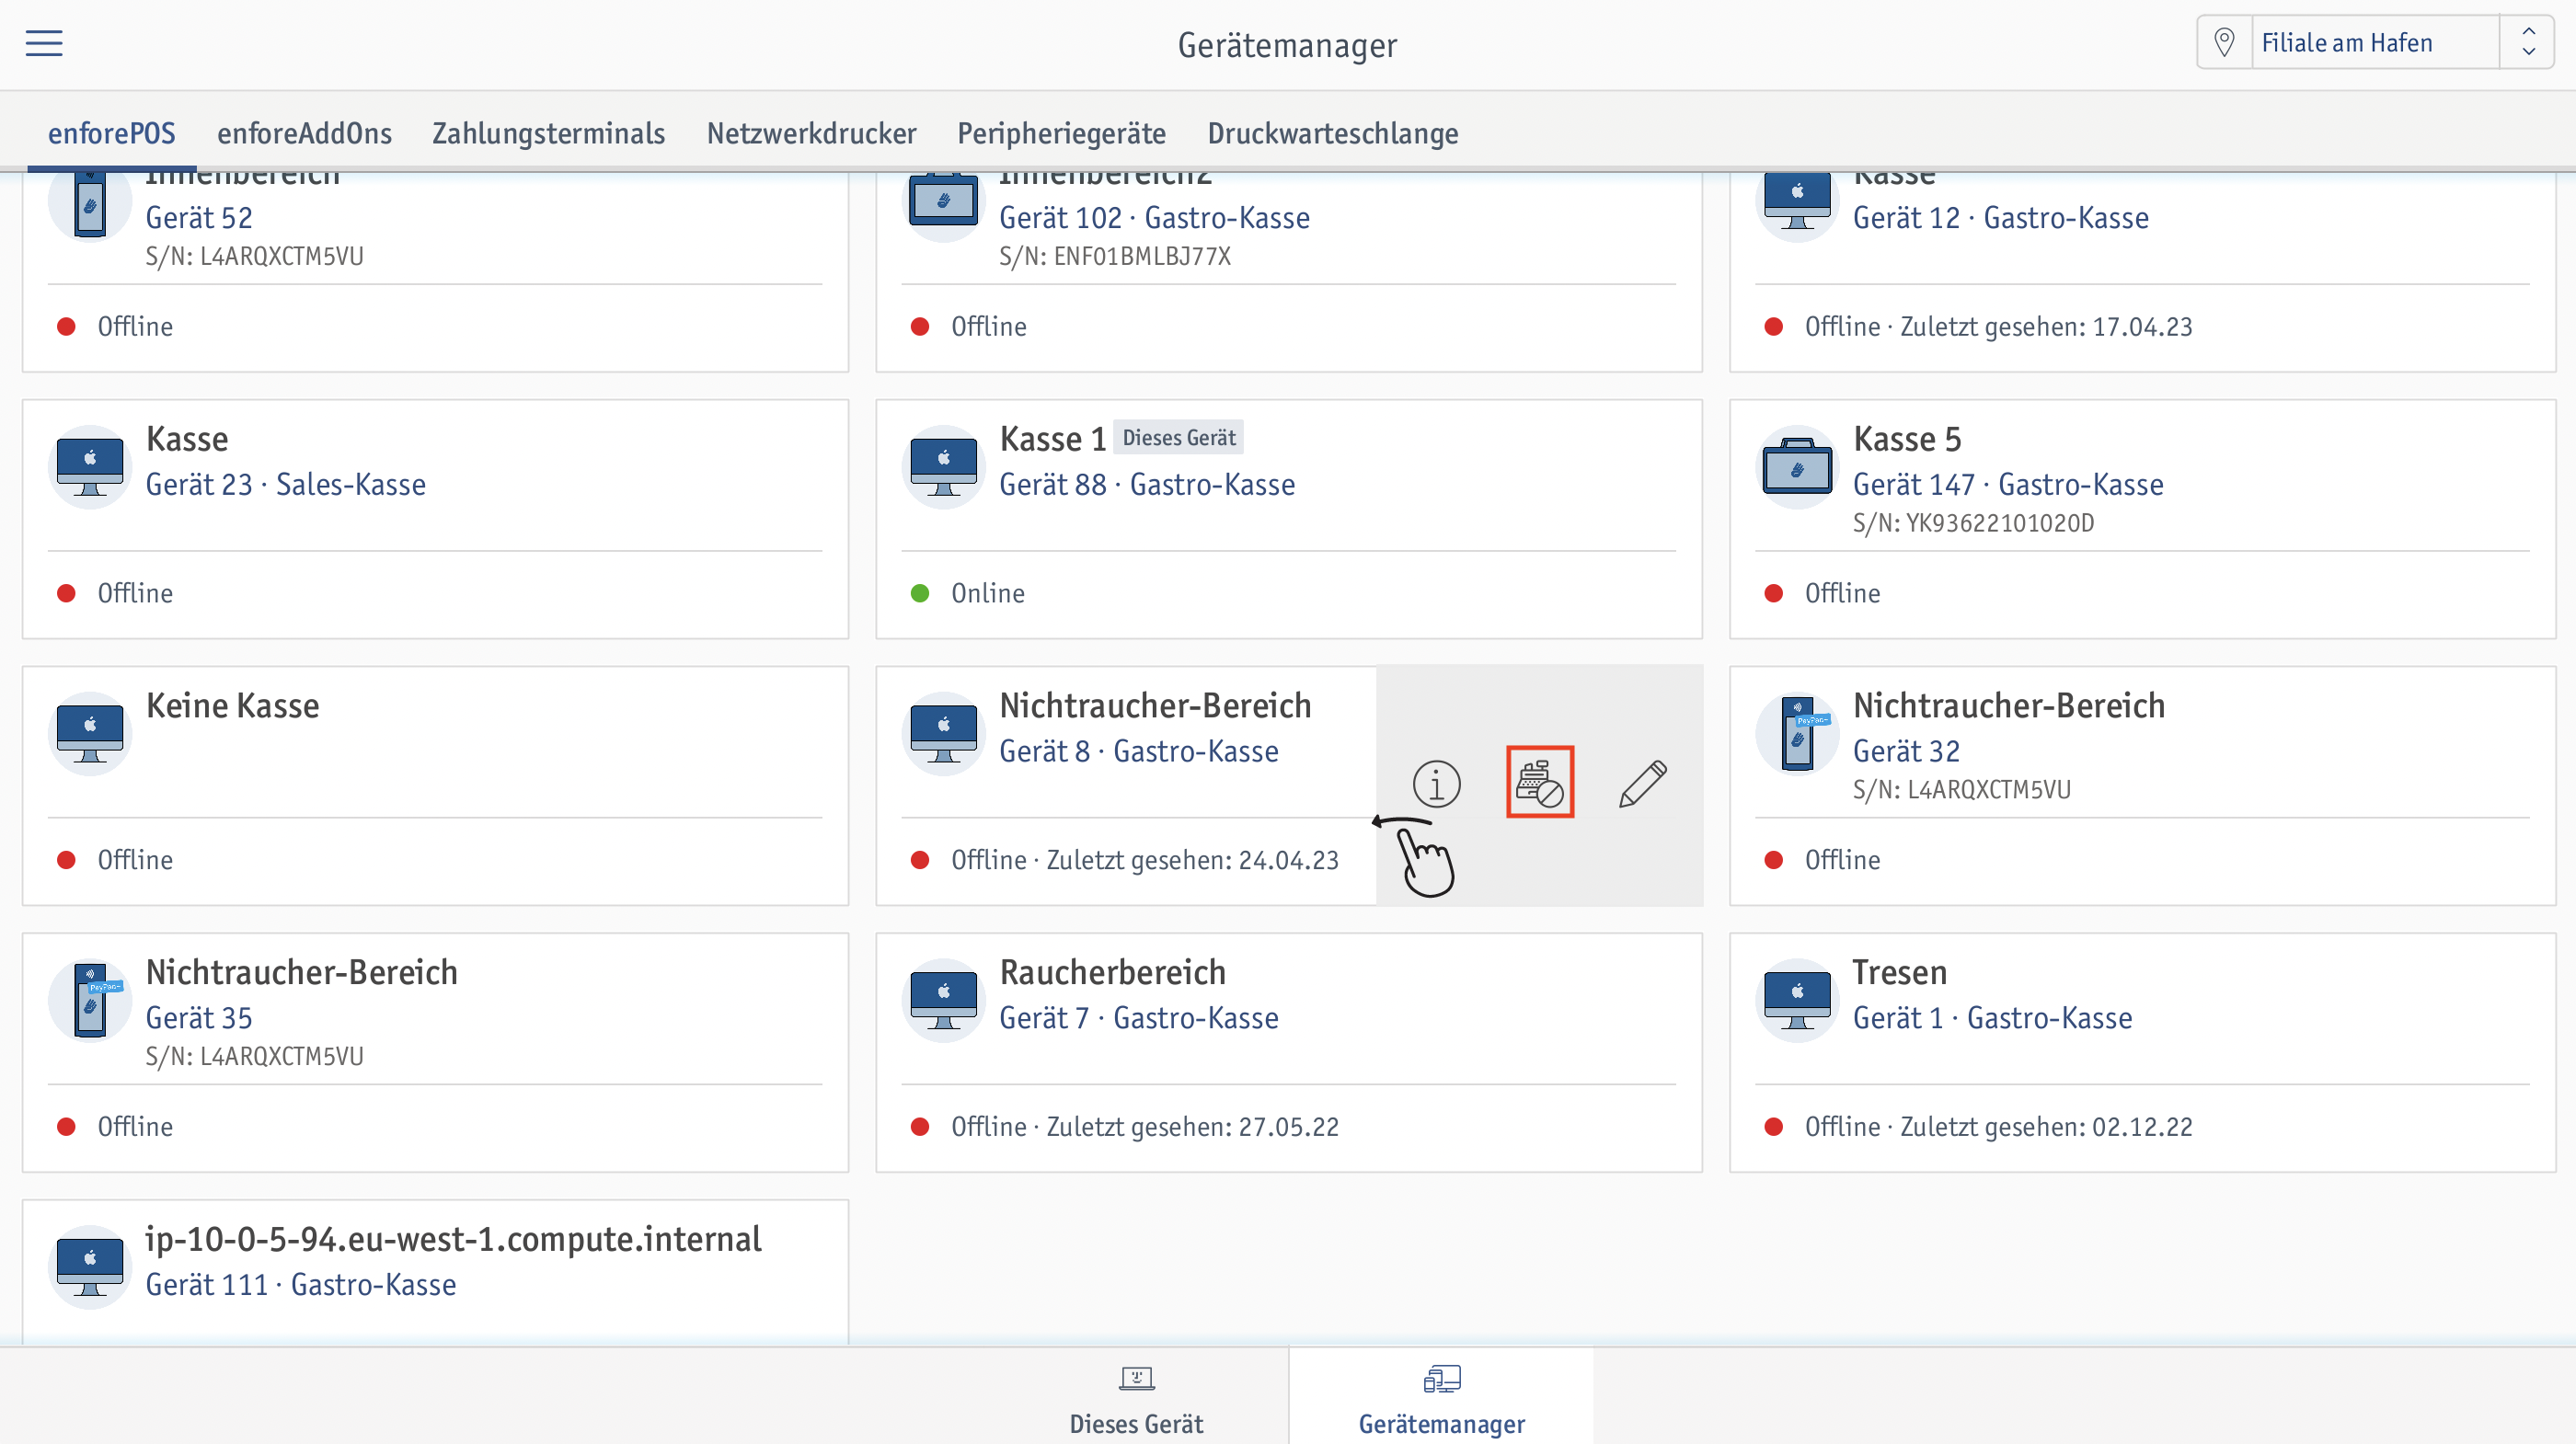
Task: Select Gerät 111 · Gastro-Kasse text
Action: coord(301,1285)
